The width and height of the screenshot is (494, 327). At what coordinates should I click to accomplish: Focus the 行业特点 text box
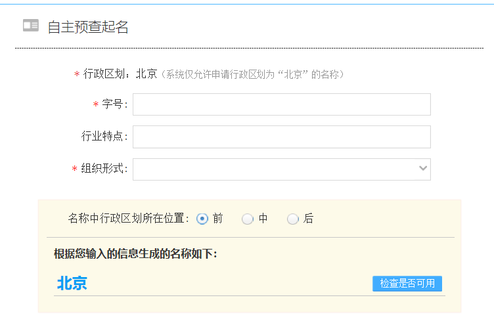(x=281, y=137)
